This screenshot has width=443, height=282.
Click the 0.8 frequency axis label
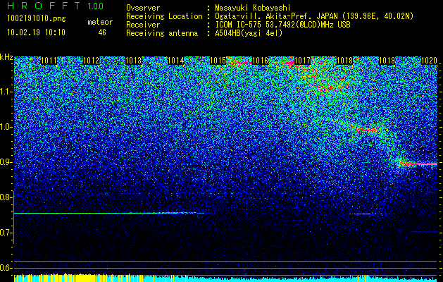click(6, 197)
